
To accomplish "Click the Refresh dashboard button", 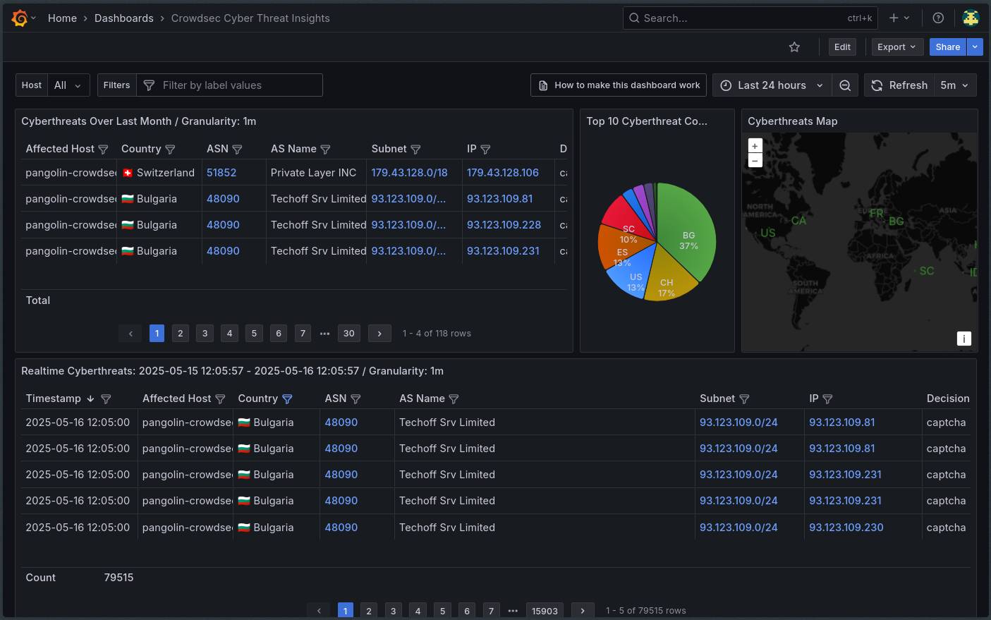I will pos(899,85).
